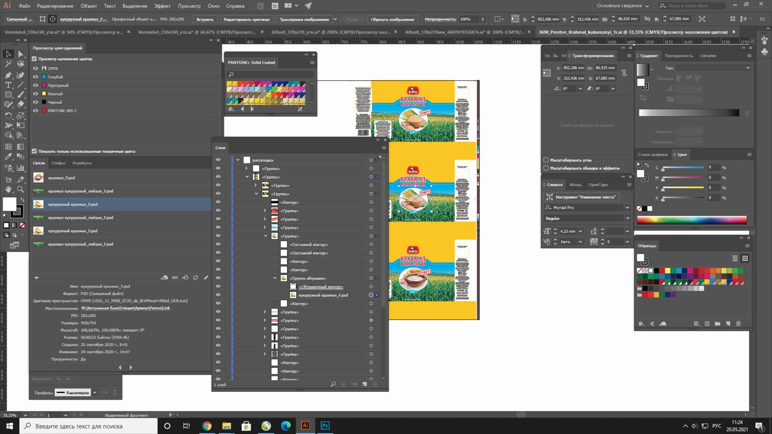
Task: Select the Eyedropper tool
Action: 8,157
